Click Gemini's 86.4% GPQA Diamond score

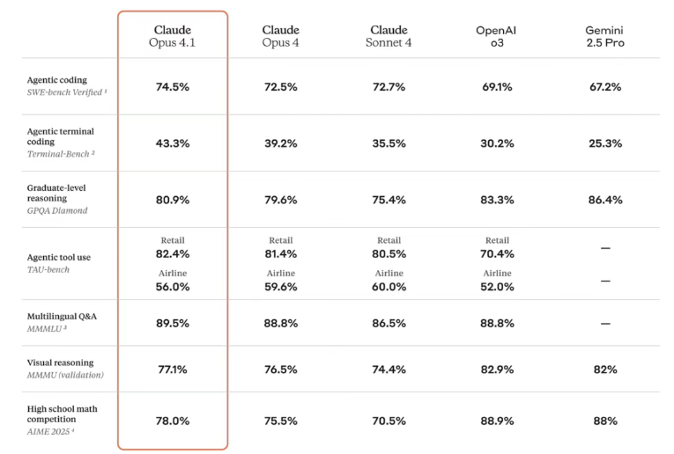click(x=604, y=200)
